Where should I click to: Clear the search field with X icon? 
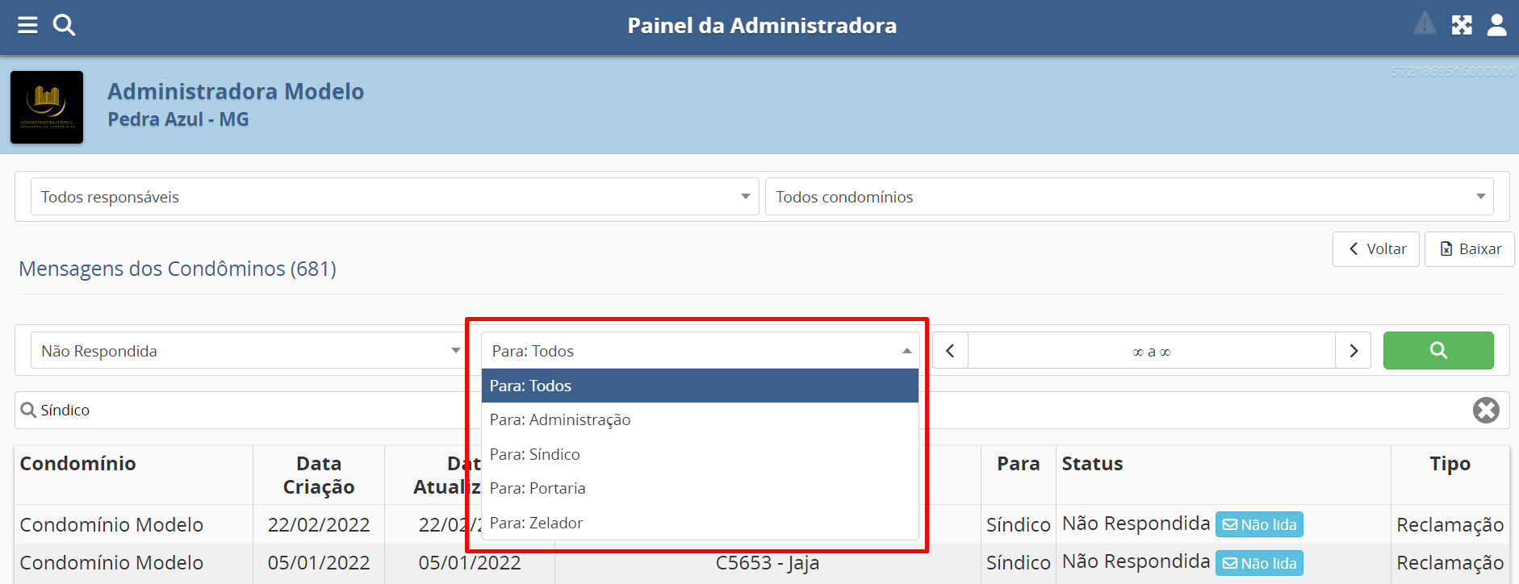(x=1485, y=411)
